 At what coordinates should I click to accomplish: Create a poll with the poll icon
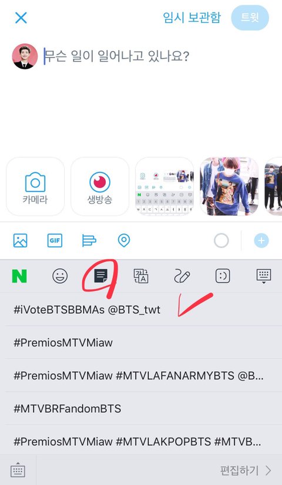point(89,240)
